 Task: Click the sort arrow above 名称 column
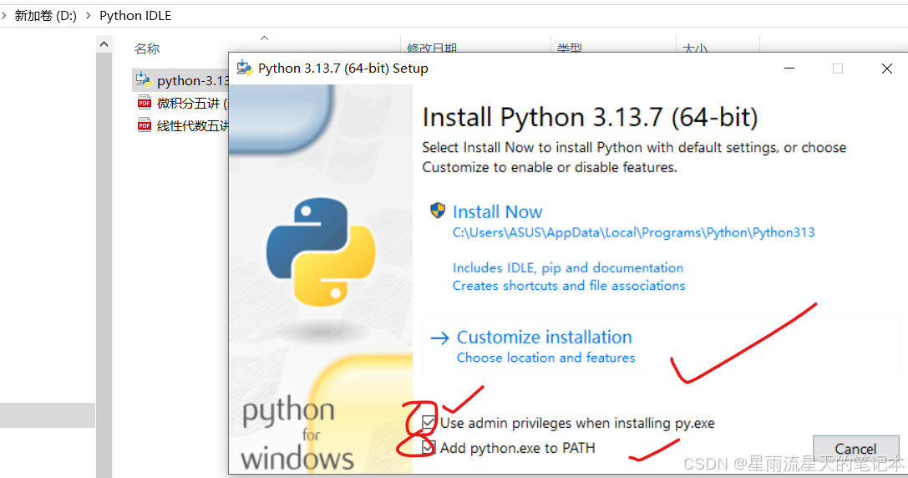265,38
